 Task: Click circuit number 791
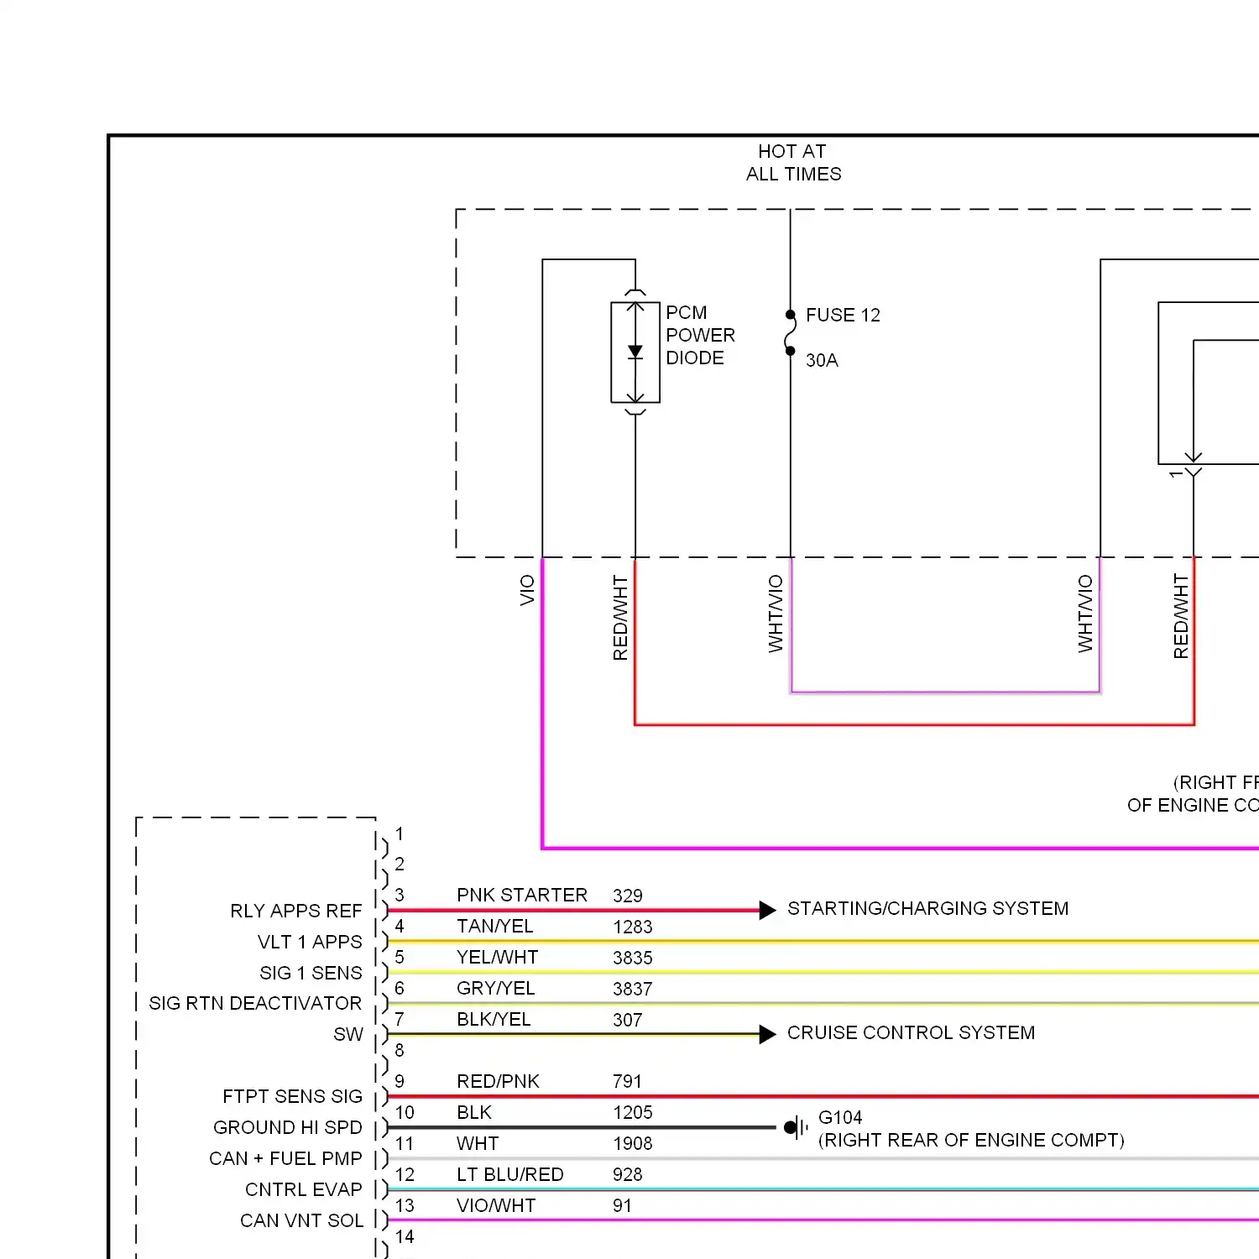coord(627,1081)
